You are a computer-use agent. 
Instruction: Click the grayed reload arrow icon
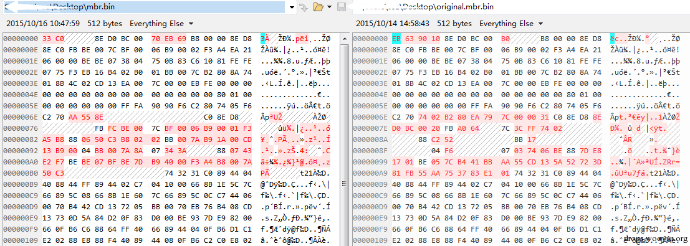point(303,7)
